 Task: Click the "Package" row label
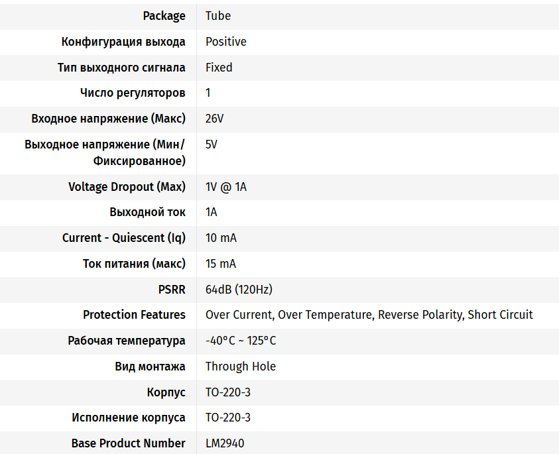tap(164, 16)
